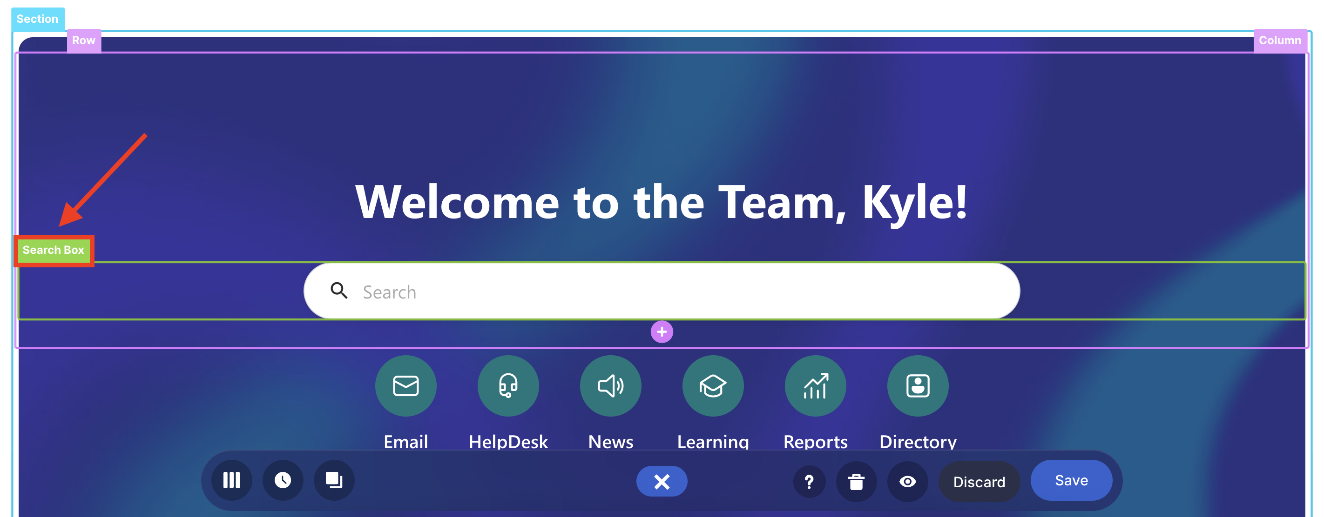Open the history clock icon
This screenshot has width=1324, height=517.
[x=283, y=481]
